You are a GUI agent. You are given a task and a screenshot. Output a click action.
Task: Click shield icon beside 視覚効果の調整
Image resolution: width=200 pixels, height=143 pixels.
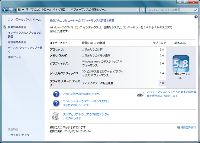tap(5, 27)
